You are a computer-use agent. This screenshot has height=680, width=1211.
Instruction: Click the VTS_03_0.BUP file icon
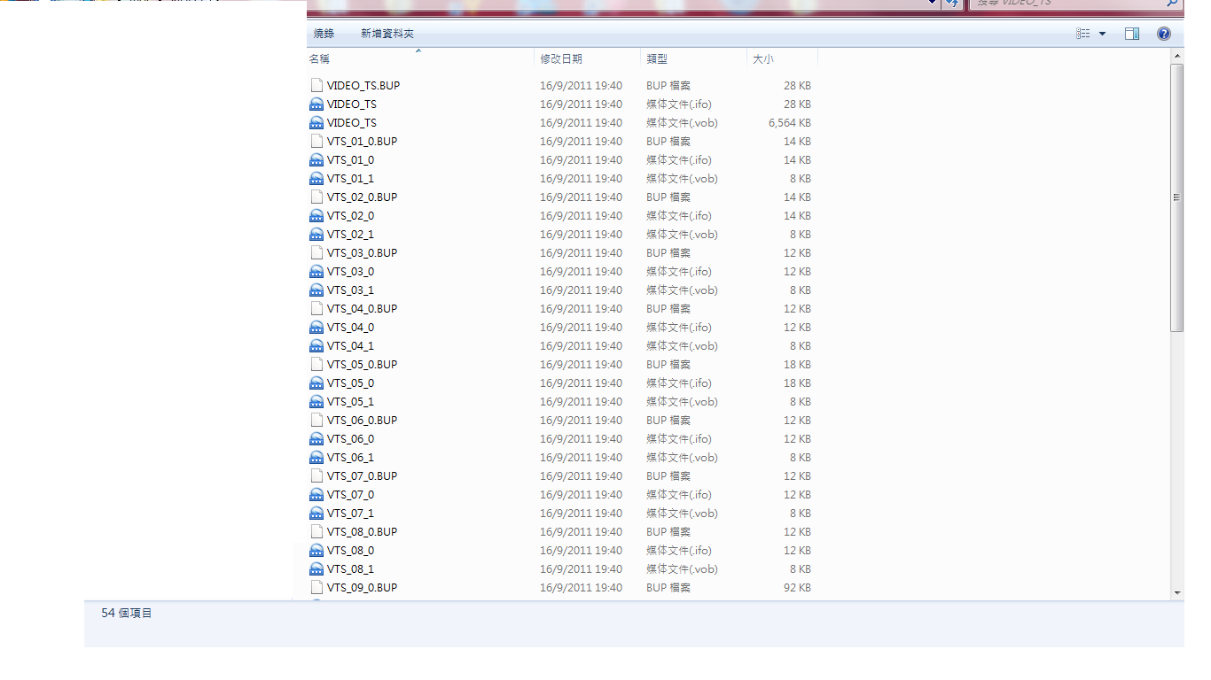pyautogui.click(x=316, y=253)
